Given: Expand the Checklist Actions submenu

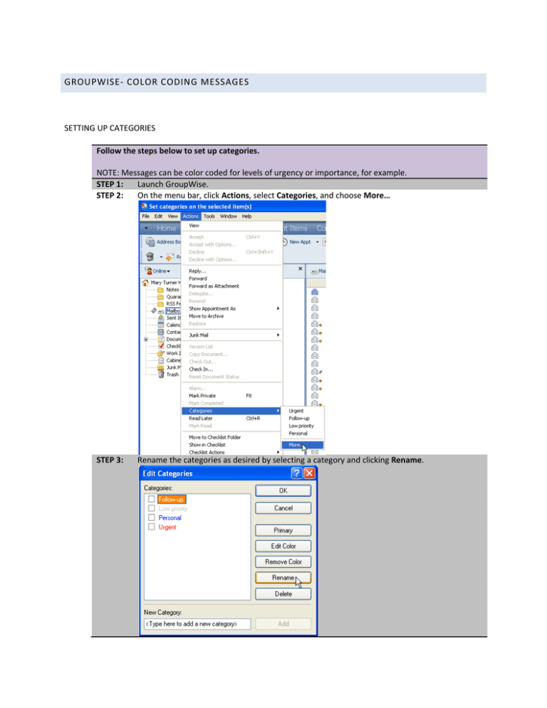Looking at the screenshot, I should click(278, 452).
